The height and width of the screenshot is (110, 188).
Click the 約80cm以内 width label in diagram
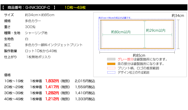pyautogui.click(x=121, y=32)
